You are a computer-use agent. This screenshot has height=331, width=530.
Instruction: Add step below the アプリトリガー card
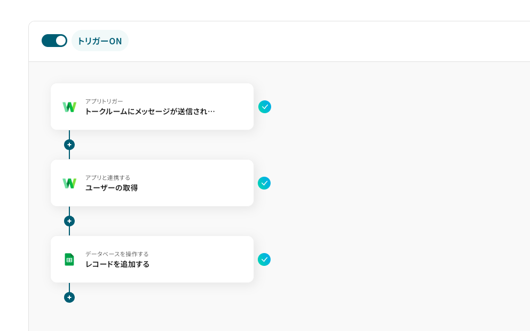69,145
